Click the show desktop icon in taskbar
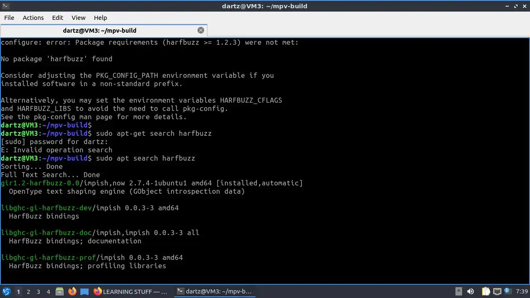This screenshot has height=298, width=530. point(84,291)
